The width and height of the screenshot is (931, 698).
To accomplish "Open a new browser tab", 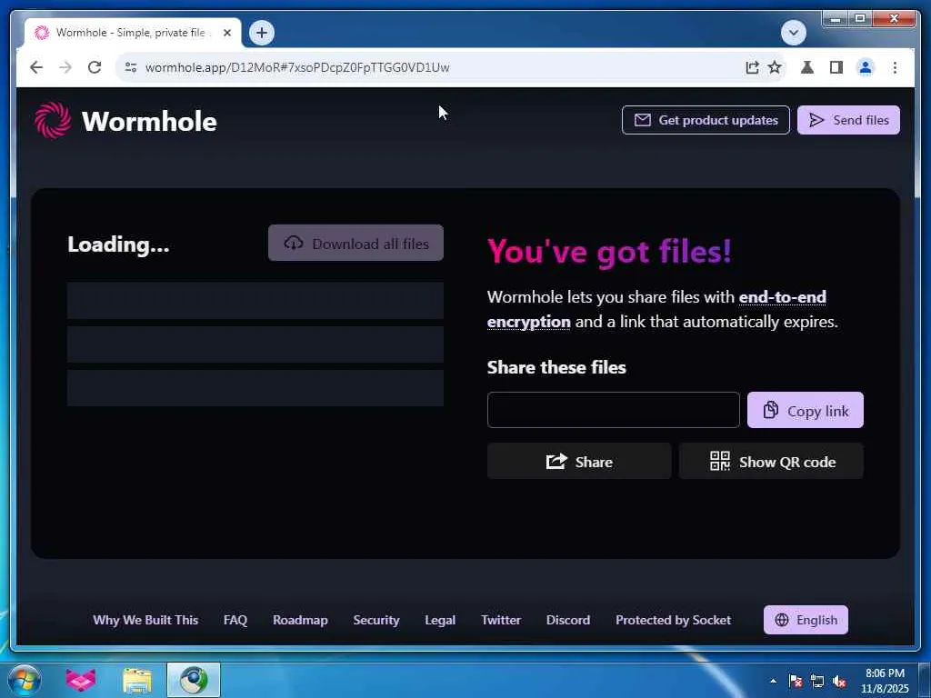I will click(261, 33).
